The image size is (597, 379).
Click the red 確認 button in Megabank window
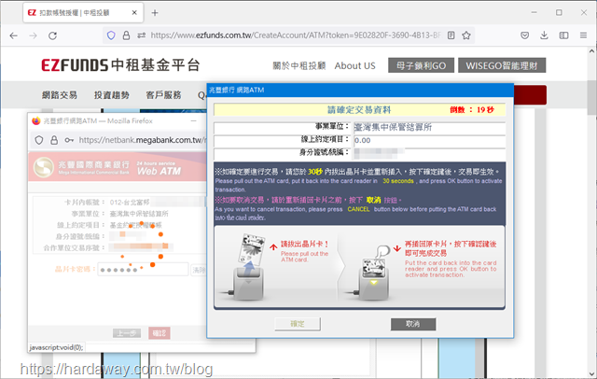160,333
